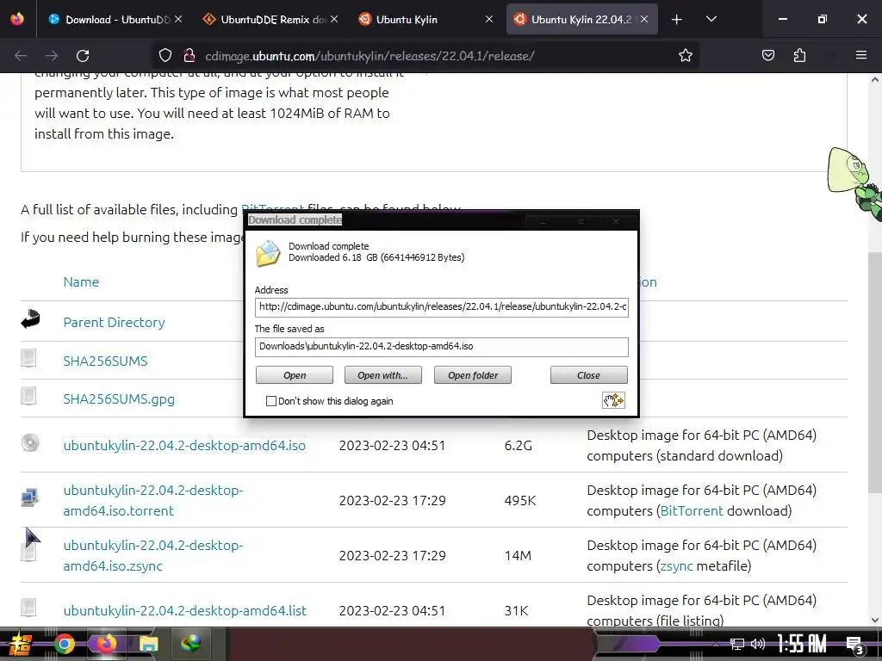This screenshot has height=661, width=882.
Task: Click Open in Download complete dialog
Action: point(295,375)
